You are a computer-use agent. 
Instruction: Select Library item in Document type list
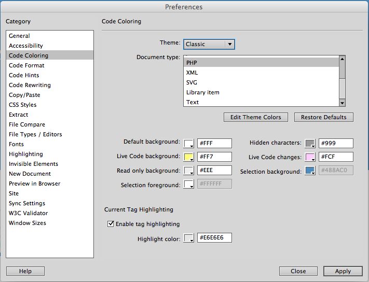(x=261, y=92)
